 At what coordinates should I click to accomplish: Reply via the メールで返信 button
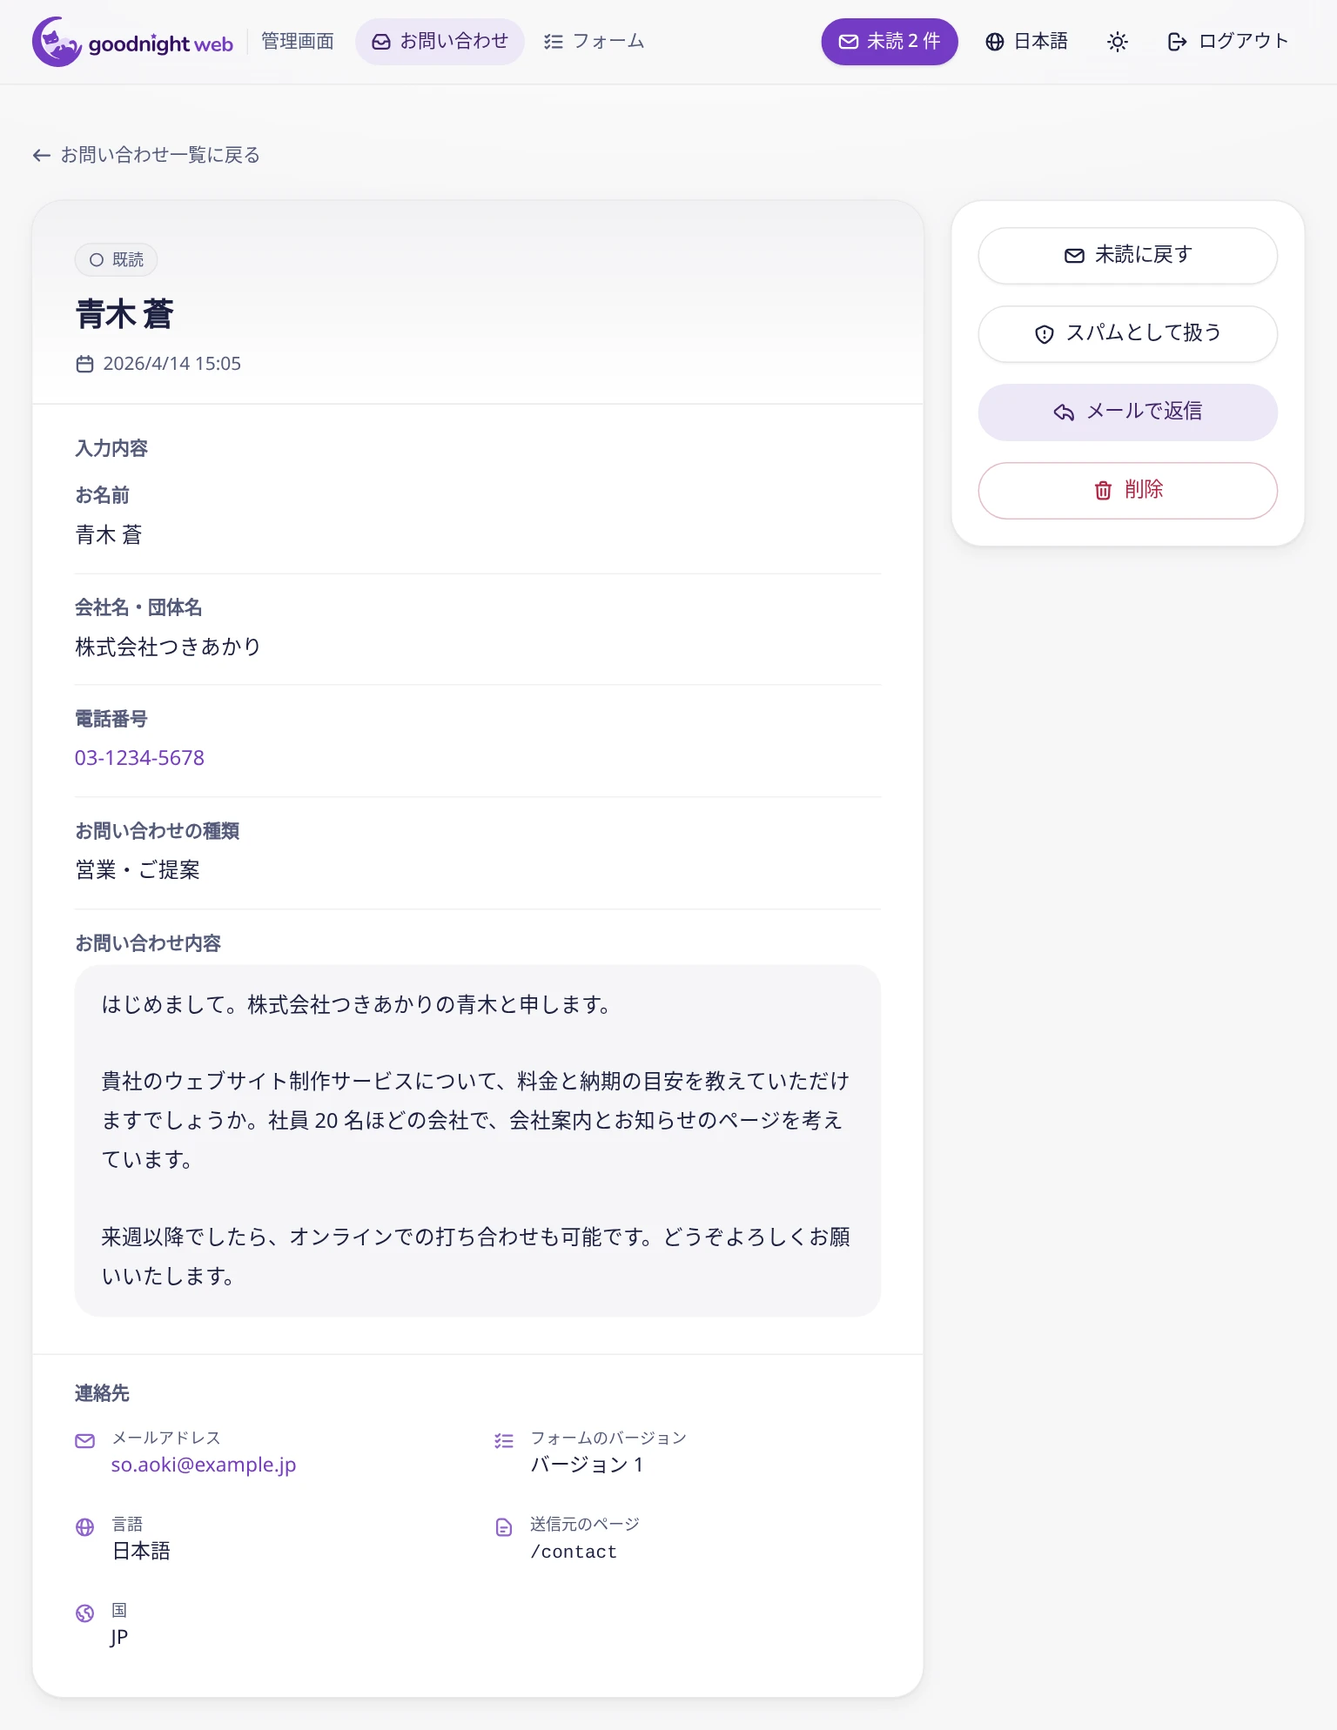(1128, 412)
